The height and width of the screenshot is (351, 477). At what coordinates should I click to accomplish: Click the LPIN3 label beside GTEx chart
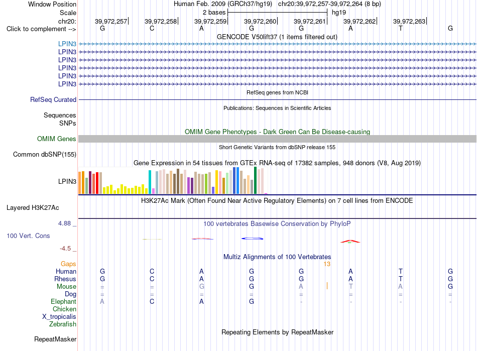click(67, 182)
